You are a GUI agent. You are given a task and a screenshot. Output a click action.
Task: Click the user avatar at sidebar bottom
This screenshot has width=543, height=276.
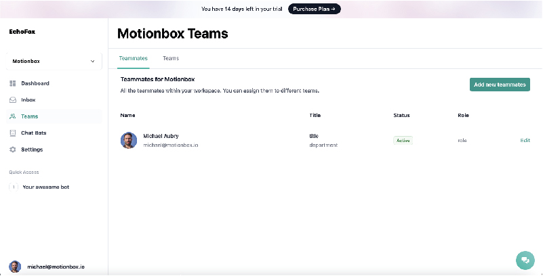[15, 267]
